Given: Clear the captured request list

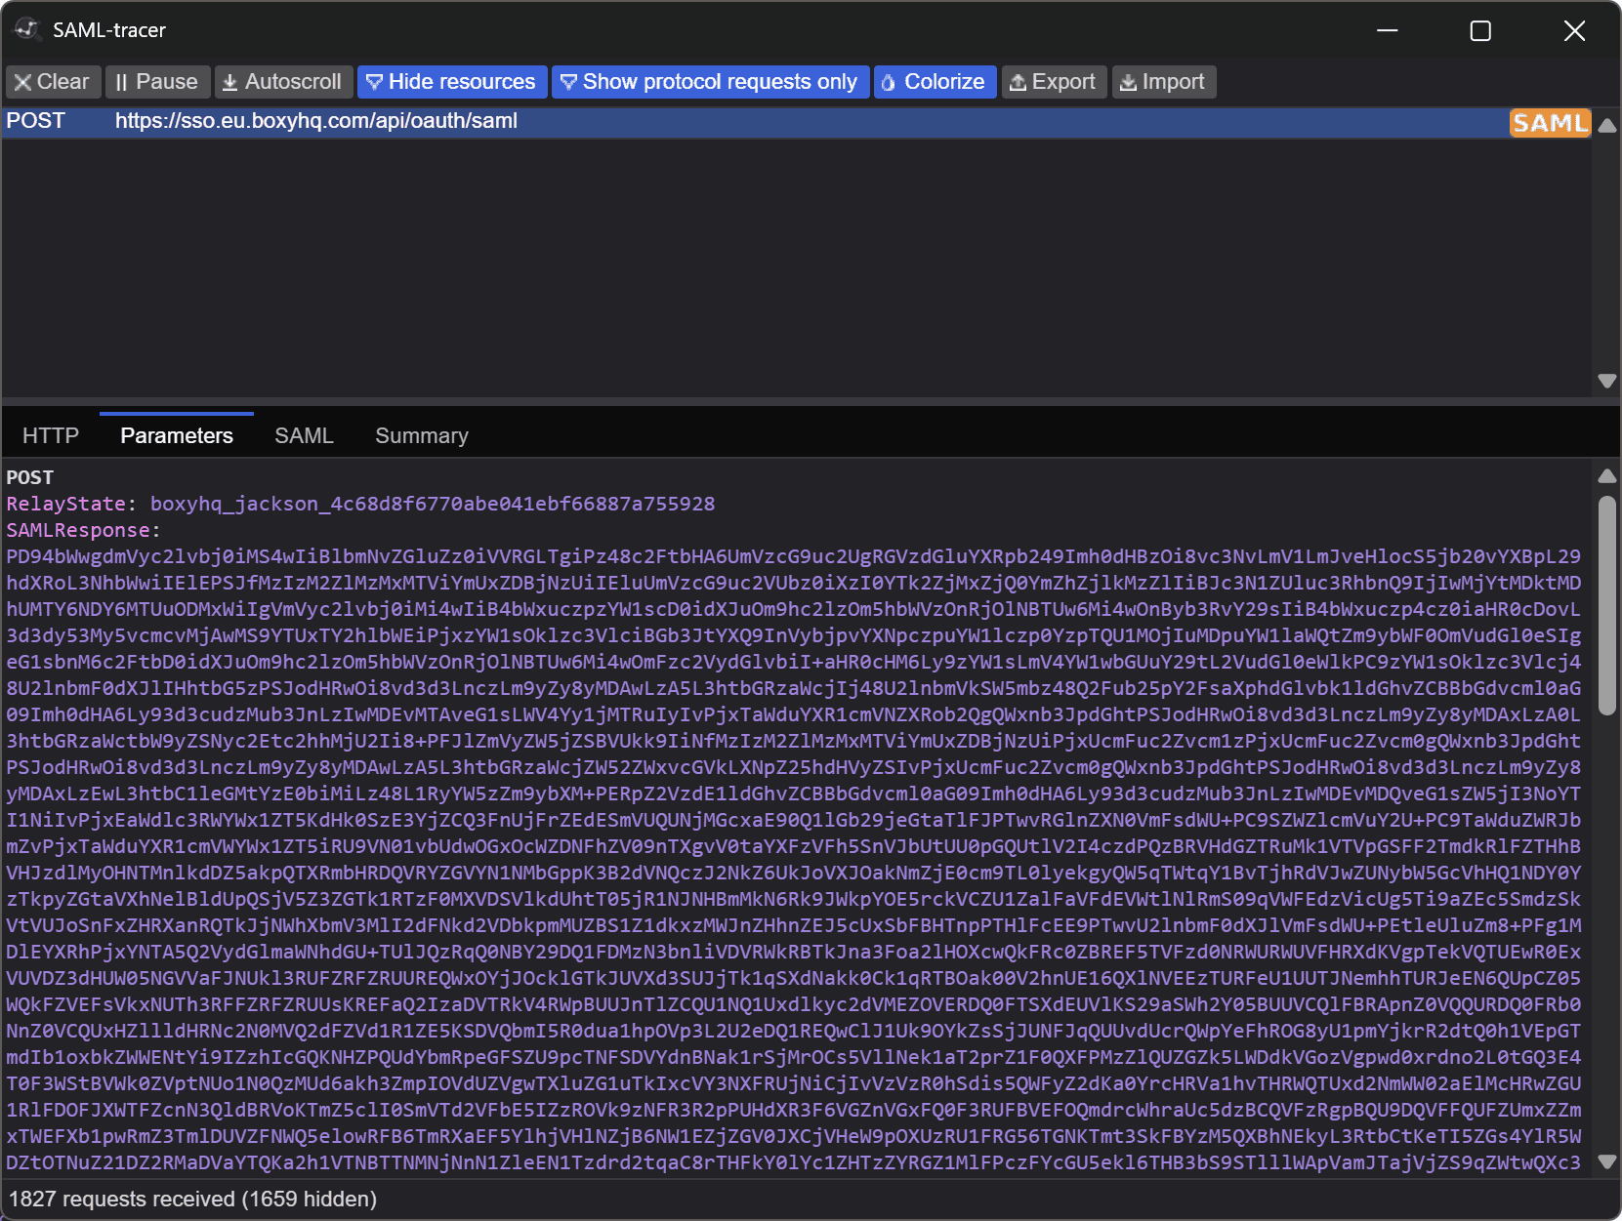Looking at the screenshot, I should tap(53, 82).
